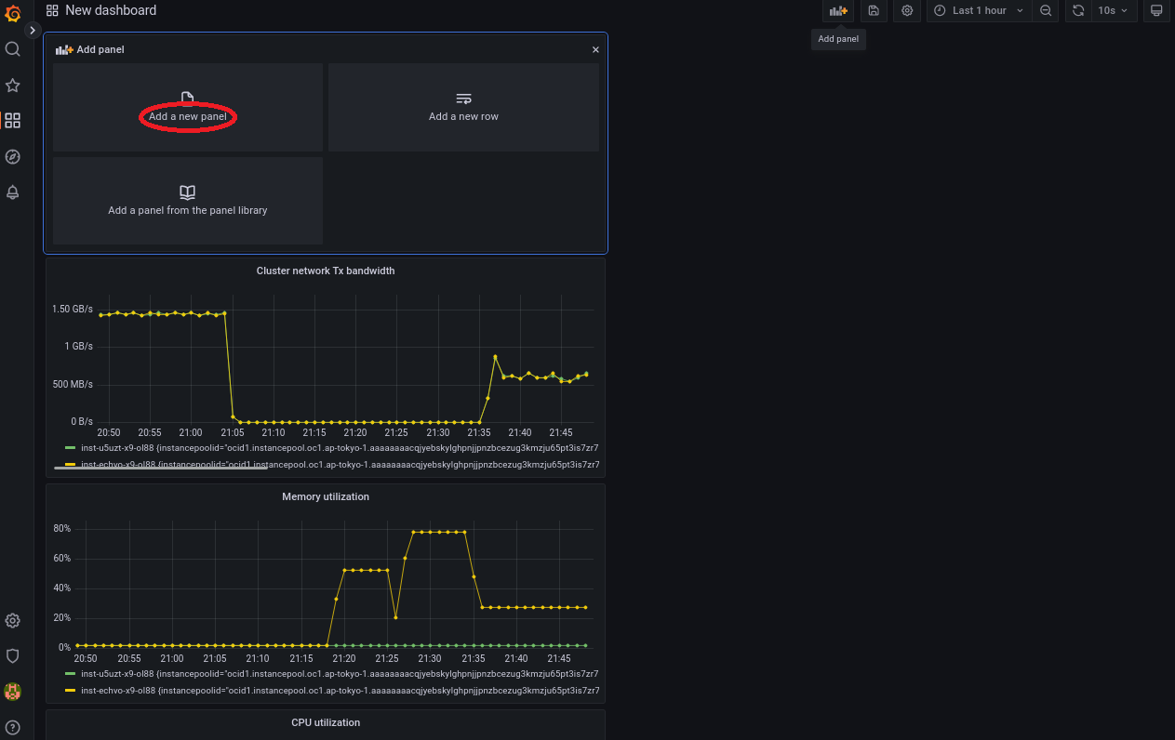Open the Alerting bell icon
Viewport: 1175px width, 740px height.
[13, 192]
